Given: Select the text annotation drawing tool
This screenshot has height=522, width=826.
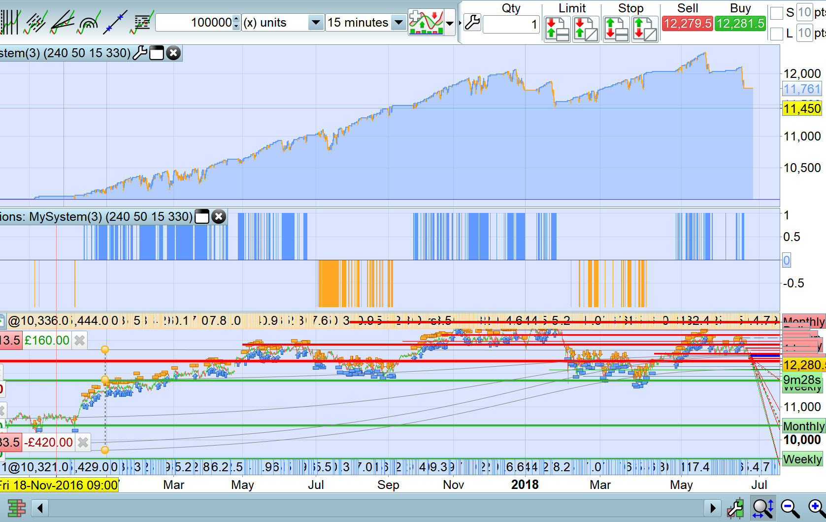Looking at the screenshot, I should (x=141, y=22).
